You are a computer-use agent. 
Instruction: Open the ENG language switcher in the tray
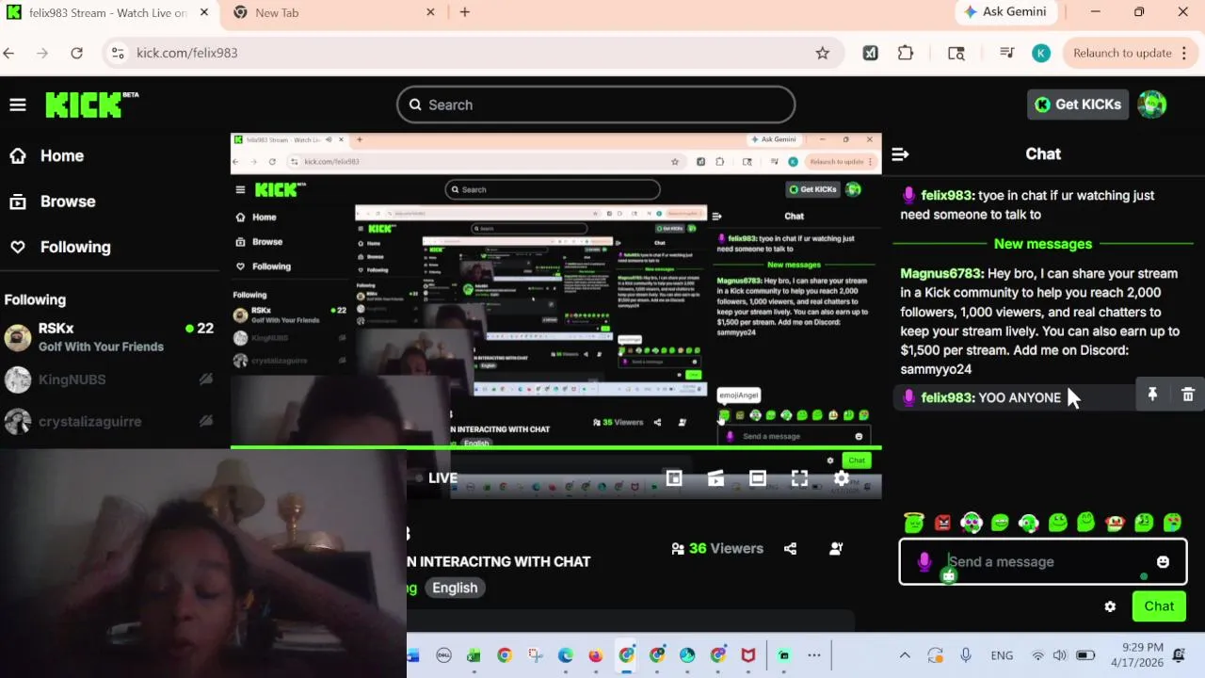(x=1002, y=655)
